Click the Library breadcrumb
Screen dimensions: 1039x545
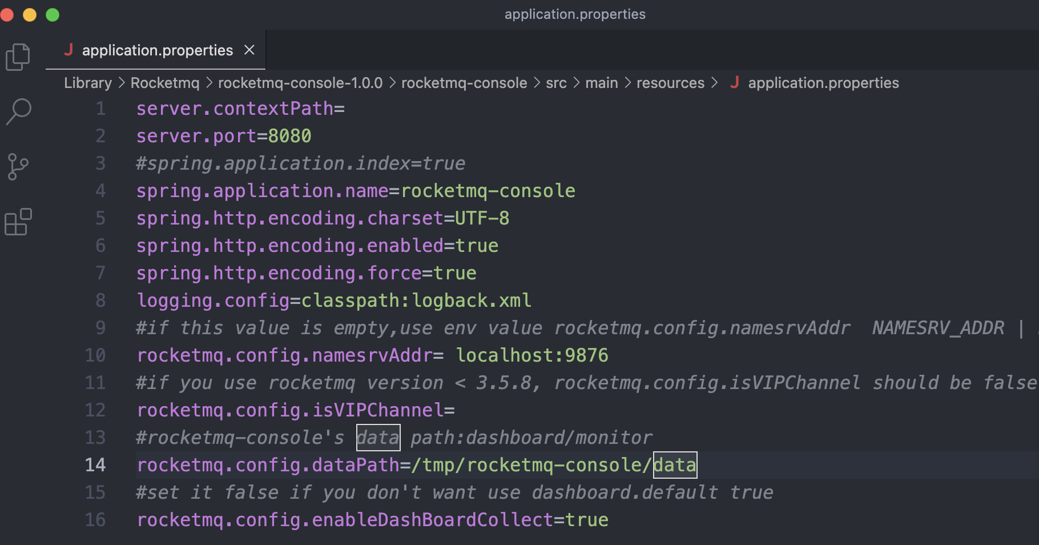tap(88, 83)
